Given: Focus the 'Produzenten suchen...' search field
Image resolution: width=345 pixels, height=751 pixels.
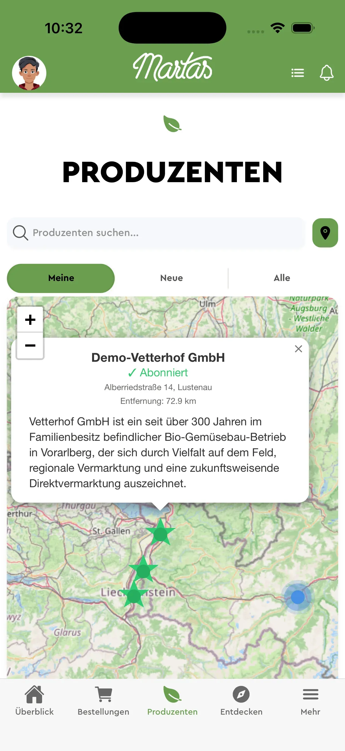Looking at the screenshot, I should [156, 233].
